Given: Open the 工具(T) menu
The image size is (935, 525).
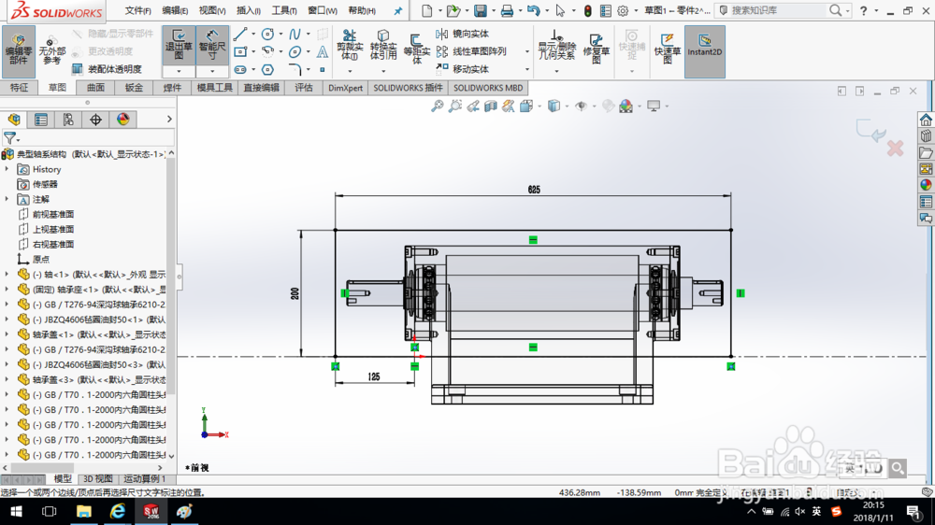Looking at the screenshot, I should tap(284, 10).
